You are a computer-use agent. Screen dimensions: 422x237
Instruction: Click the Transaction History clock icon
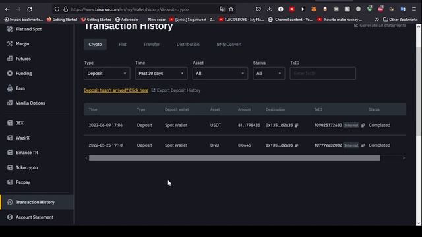pos(10,202)
